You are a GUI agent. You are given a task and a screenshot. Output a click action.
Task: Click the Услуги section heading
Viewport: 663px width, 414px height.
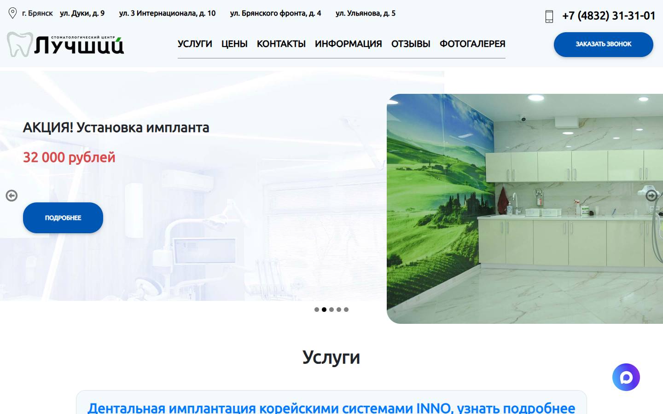click(331, 357)
